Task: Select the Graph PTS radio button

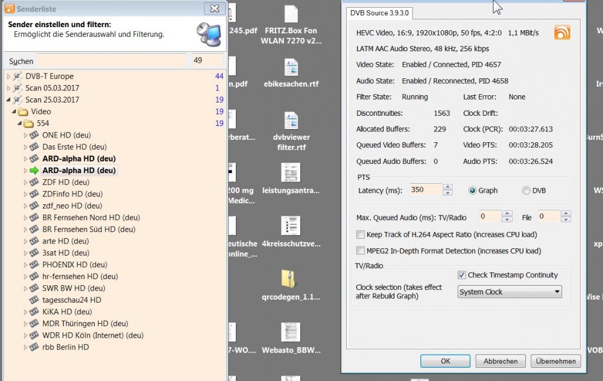Action: point(472,190)
